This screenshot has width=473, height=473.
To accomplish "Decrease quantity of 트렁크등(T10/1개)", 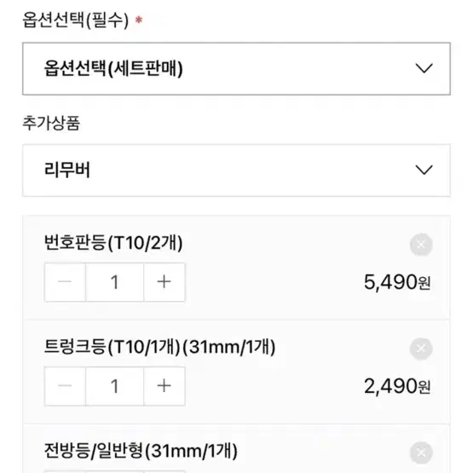I will [65, 386].
